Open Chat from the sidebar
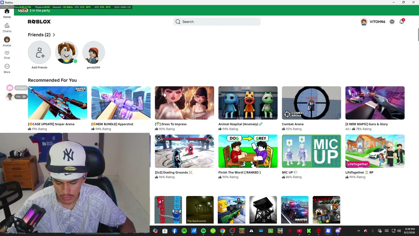The width and height of the screenshot is (419, 236). 7,55
